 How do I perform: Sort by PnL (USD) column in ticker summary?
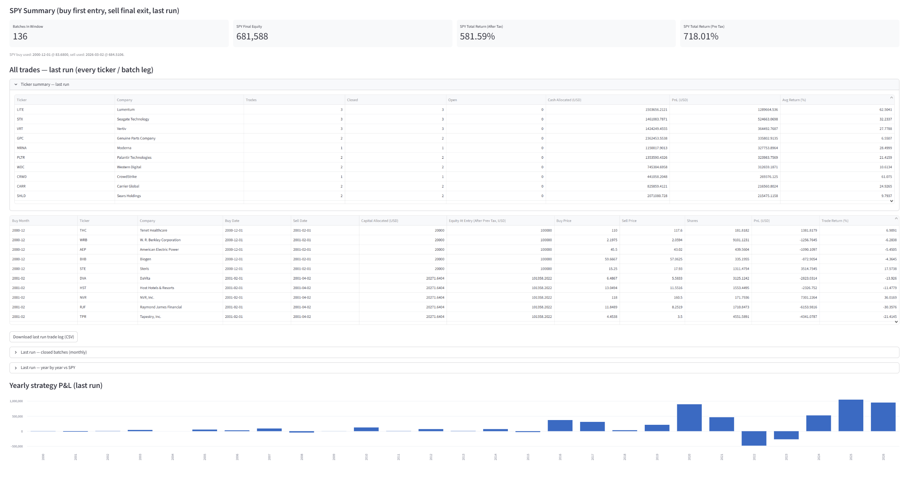click(x=679, y=100)
